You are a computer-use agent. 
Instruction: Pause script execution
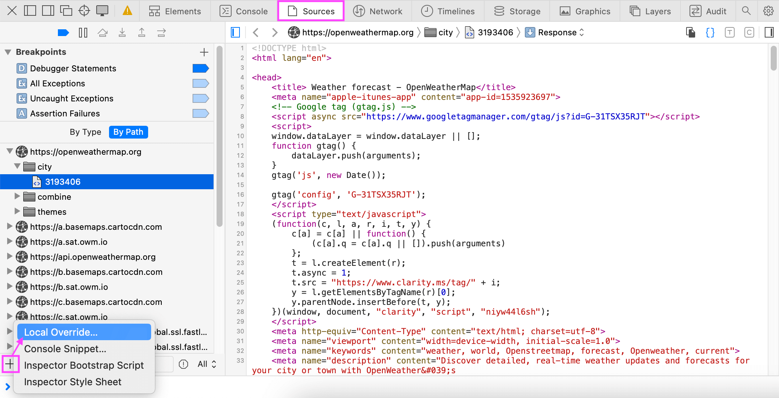pyautogui.click(x=83, y=33)
